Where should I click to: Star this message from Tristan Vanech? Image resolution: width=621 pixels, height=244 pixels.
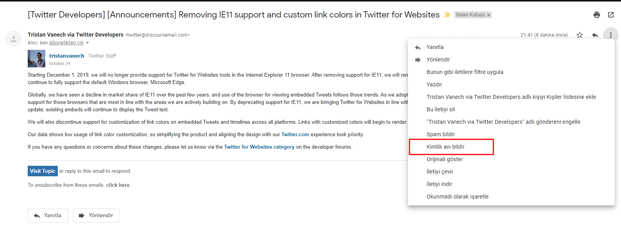coord(580,35)
